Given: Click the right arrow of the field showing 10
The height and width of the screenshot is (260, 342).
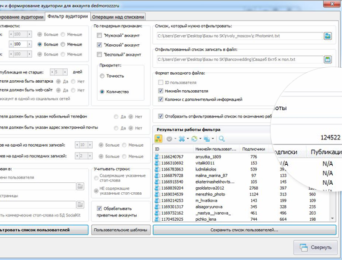Looking at the screenshot, I should 90,145.
